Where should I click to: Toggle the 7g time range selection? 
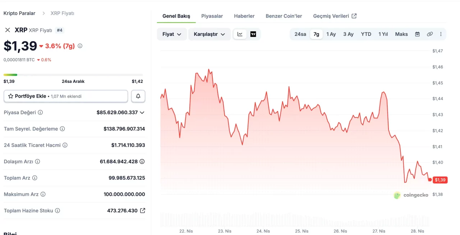pyautogui.click(x=316, y=34)
